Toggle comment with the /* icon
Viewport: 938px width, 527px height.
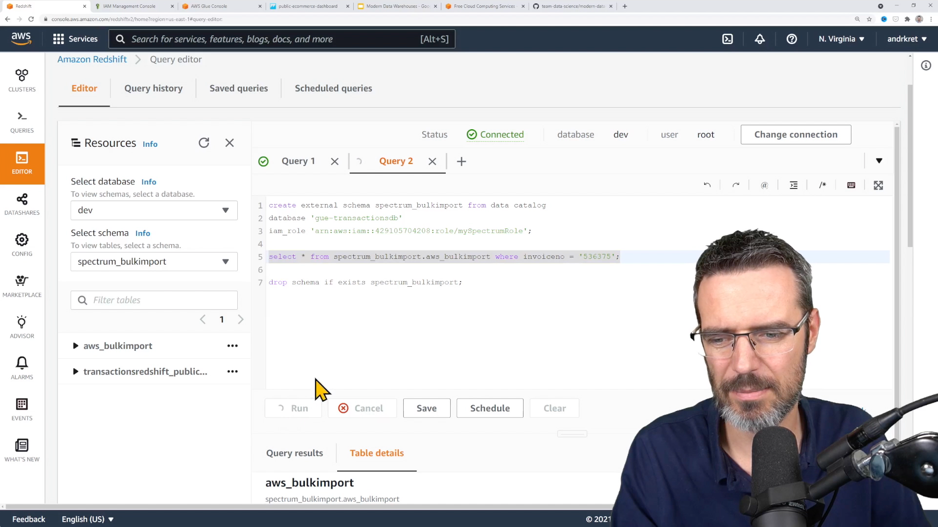(823, 185)
